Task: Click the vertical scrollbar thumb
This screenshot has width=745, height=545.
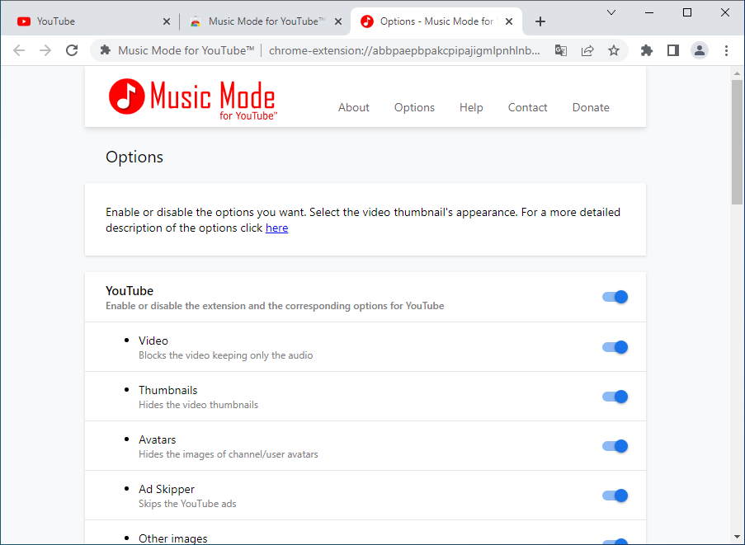Action: pos(737,143)
